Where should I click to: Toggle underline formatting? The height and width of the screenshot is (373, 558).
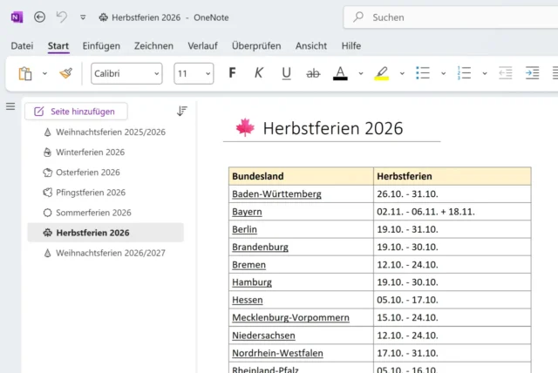point(286,73)
